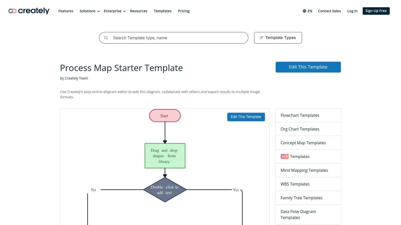Image resolution: width=401 pixels, height=225 pixels.
Task: Click the template search input field
Action: pos(174,38)
